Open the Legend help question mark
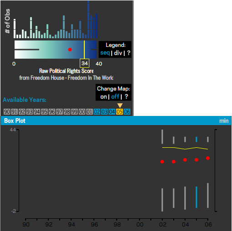The image size is (232, 231). coord(129,53)
